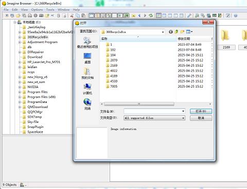Click the up-one-level icon in the Open dialog

pos(177,32)
